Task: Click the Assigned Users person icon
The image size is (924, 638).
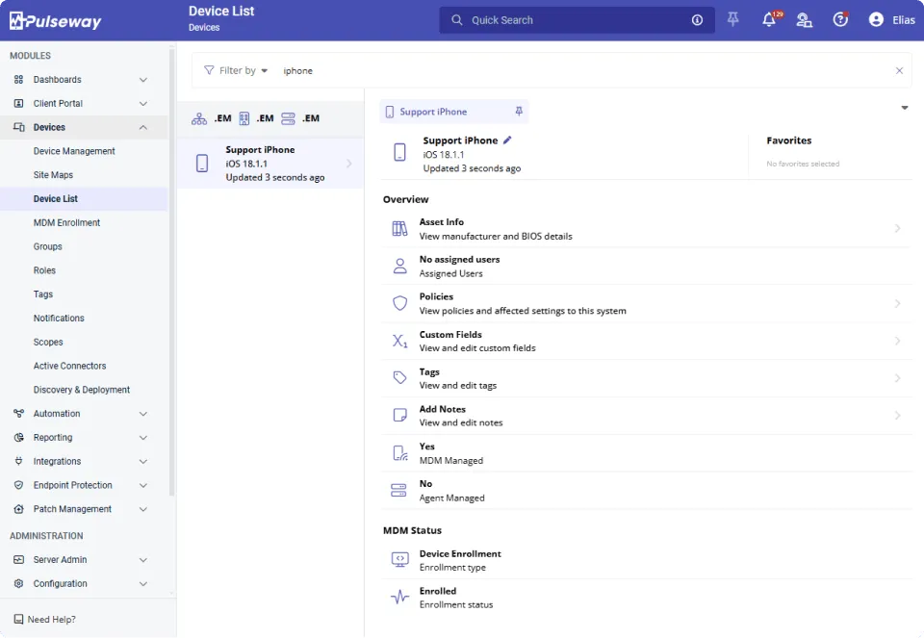Action: point(399,266)
